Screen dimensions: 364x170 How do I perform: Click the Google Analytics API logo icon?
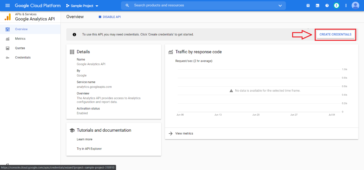pos(8,17)
